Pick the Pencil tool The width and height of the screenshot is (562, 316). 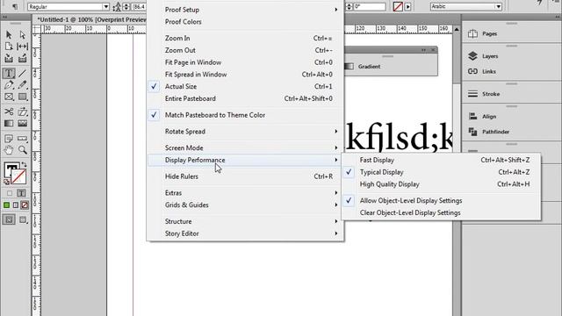(23, 85)
